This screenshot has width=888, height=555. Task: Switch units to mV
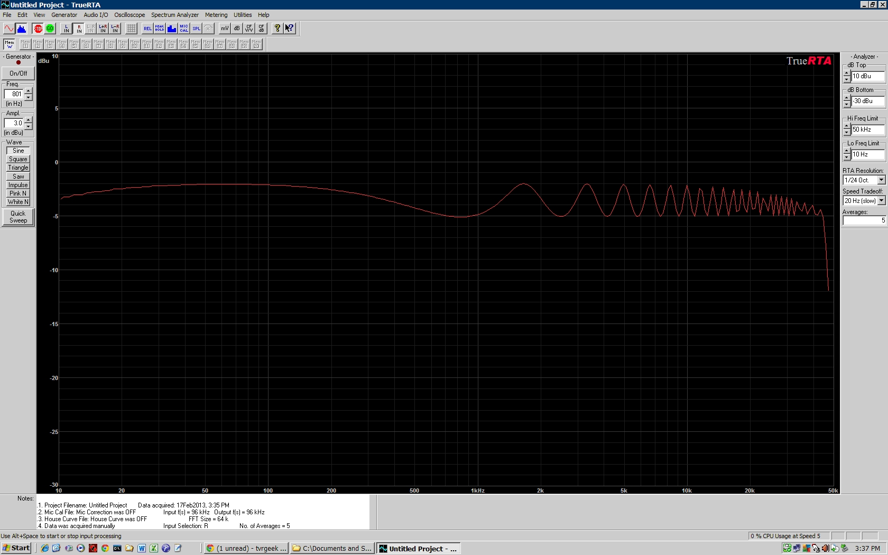click(x=225, y=29)
